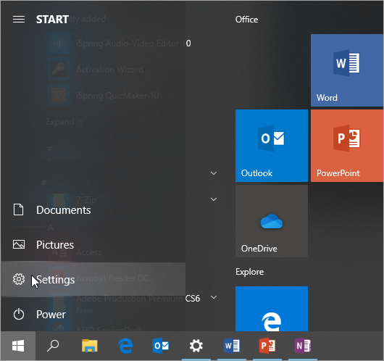Open the Microsoft Edge tile under Explore
384x361 pixels.
coord(272,309)
